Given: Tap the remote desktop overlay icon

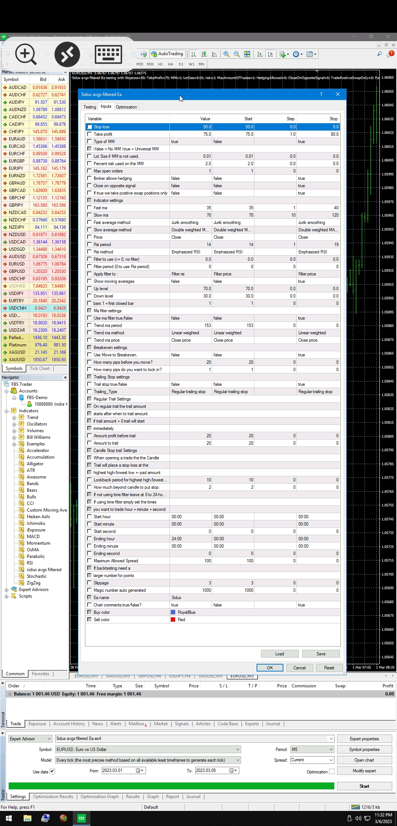Looking at the screenshot, I should [x=67, y=54].
